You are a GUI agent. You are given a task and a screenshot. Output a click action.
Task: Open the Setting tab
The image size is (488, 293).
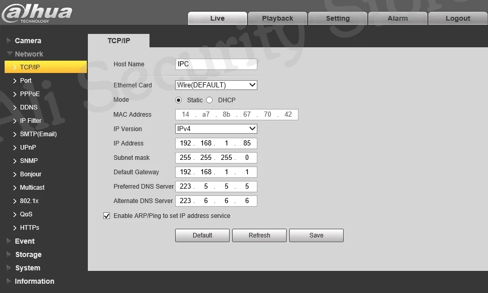pyautogui.click(x=337, y=19)
